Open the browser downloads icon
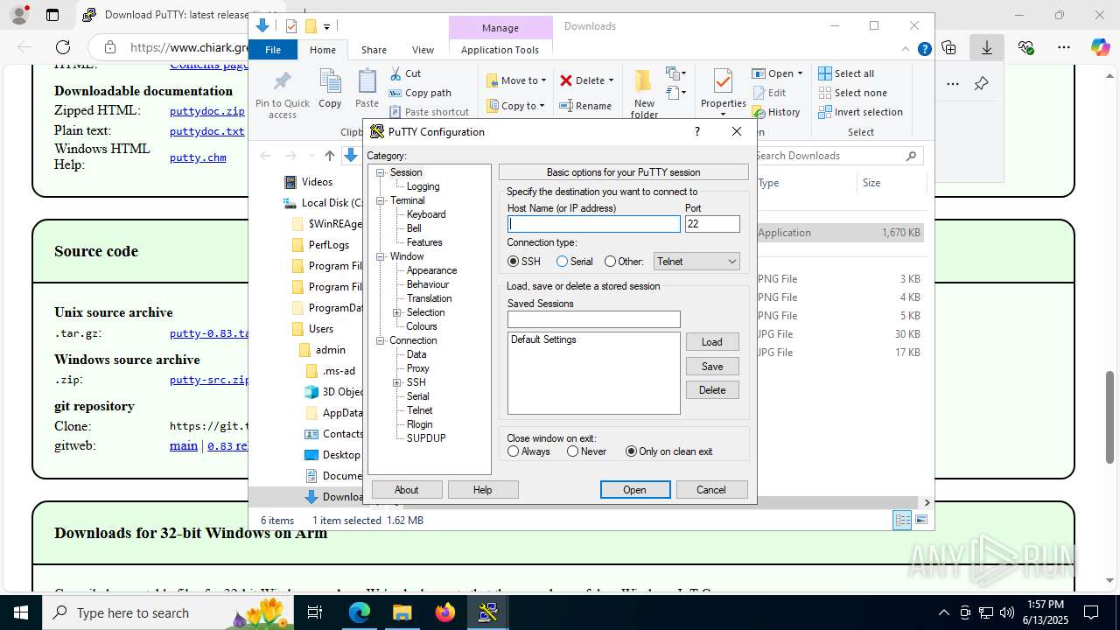Image resolution: width=1120 pixels, height=630 pixels. [x=986, y=47]
